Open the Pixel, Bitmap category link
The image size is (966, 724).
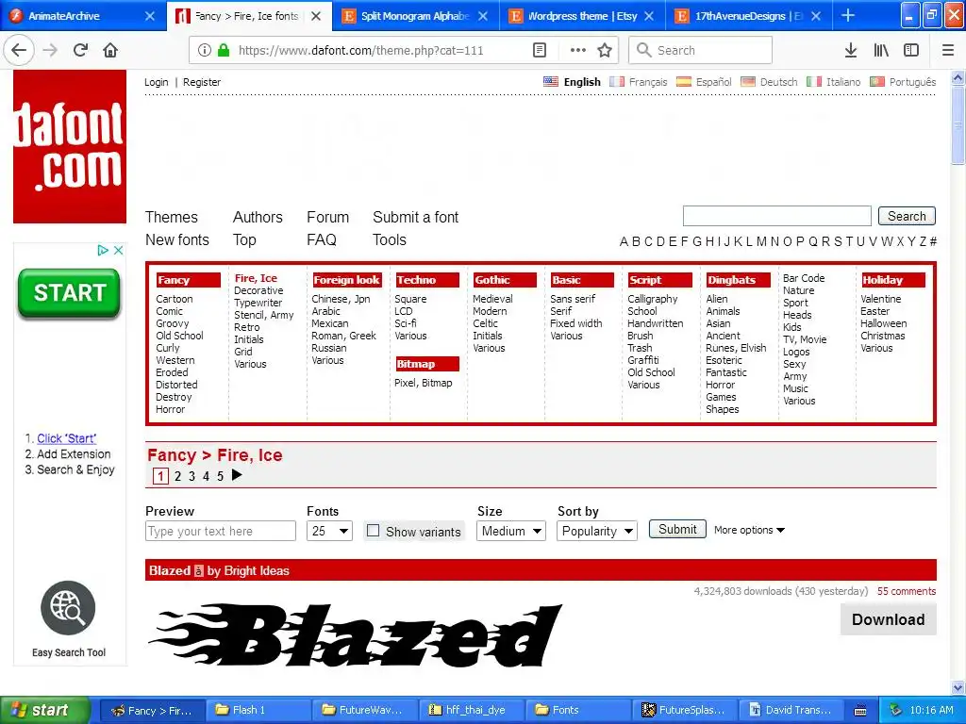click(x=424, y=383)
